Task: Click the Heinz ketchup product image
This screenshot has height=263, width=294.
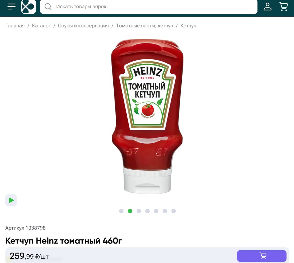Action: (147, 116)
